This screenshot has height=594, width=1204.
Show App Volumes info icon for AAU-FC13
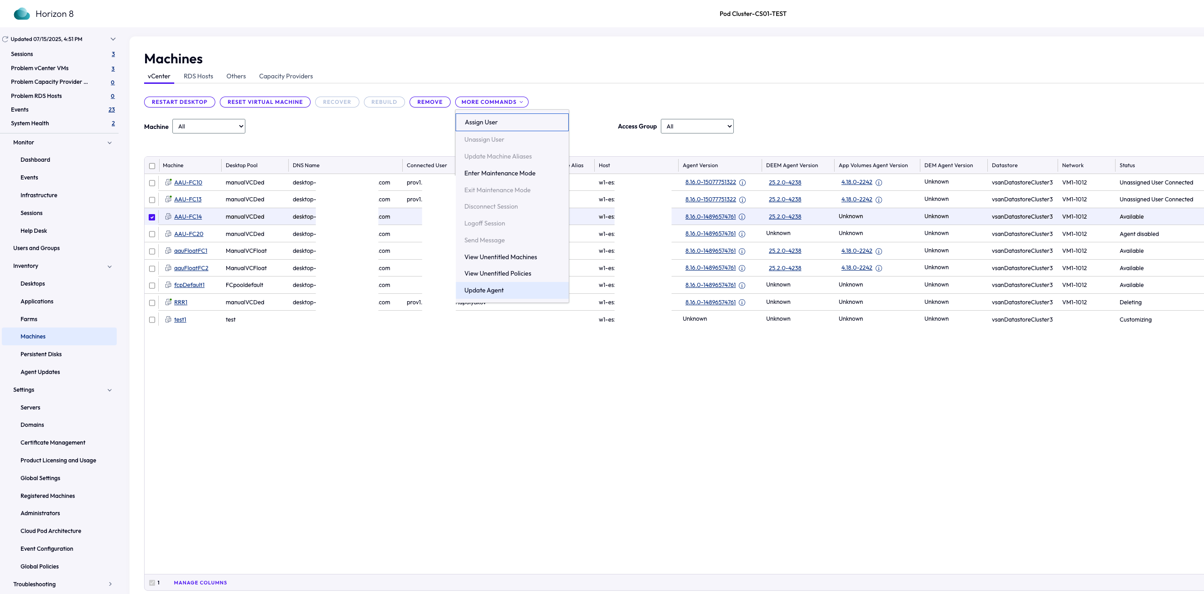[x=879, y=200]
